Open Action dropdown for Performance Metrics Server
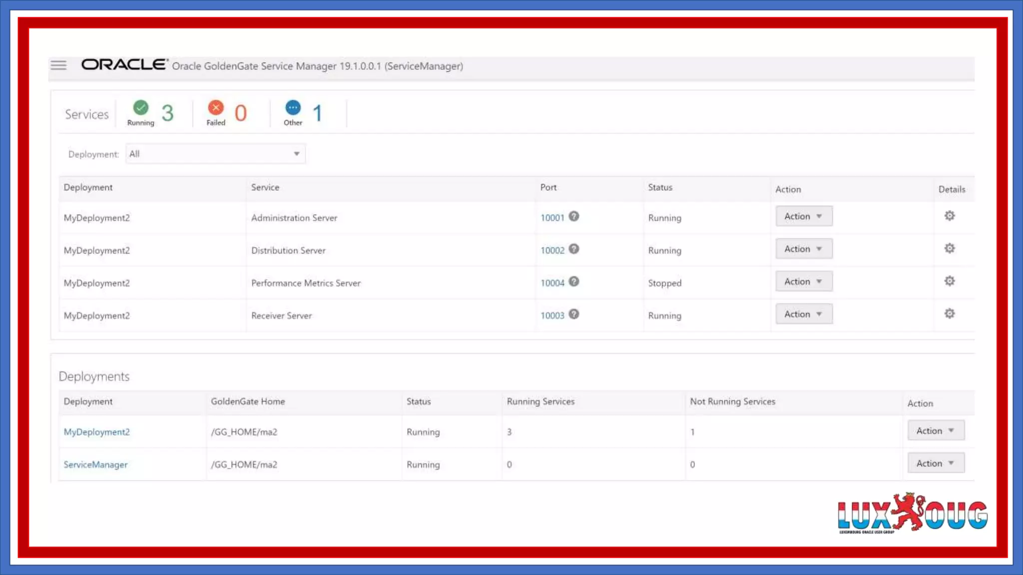Image resolution: width=1023 pixels, height=575 pixels. [803, 282]
